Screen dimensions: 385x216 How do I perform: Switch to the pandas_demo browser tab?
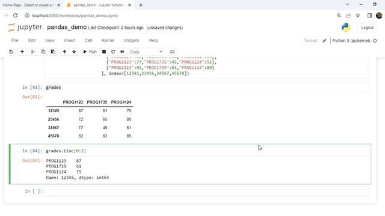point(98,5)
